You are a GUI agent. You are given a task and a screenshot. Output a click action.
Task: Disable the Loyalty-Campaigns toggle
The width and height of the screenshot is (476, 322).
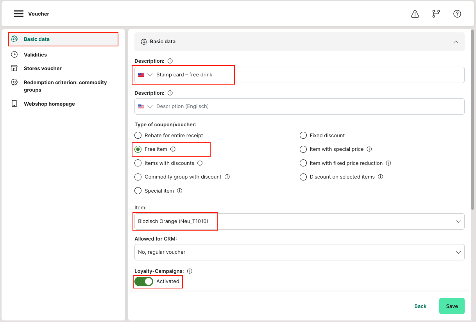pos(144,281)
